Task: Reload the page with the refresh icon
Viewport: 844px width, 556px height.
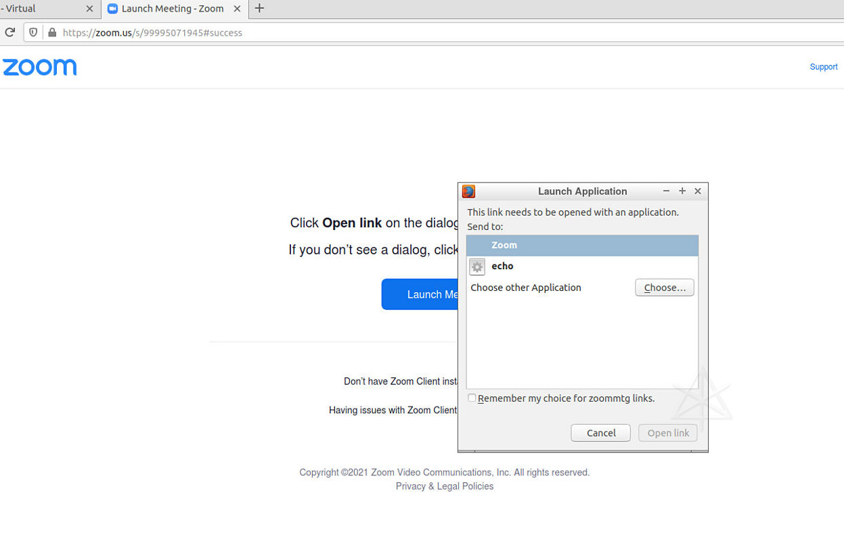Action: [9, 32]
